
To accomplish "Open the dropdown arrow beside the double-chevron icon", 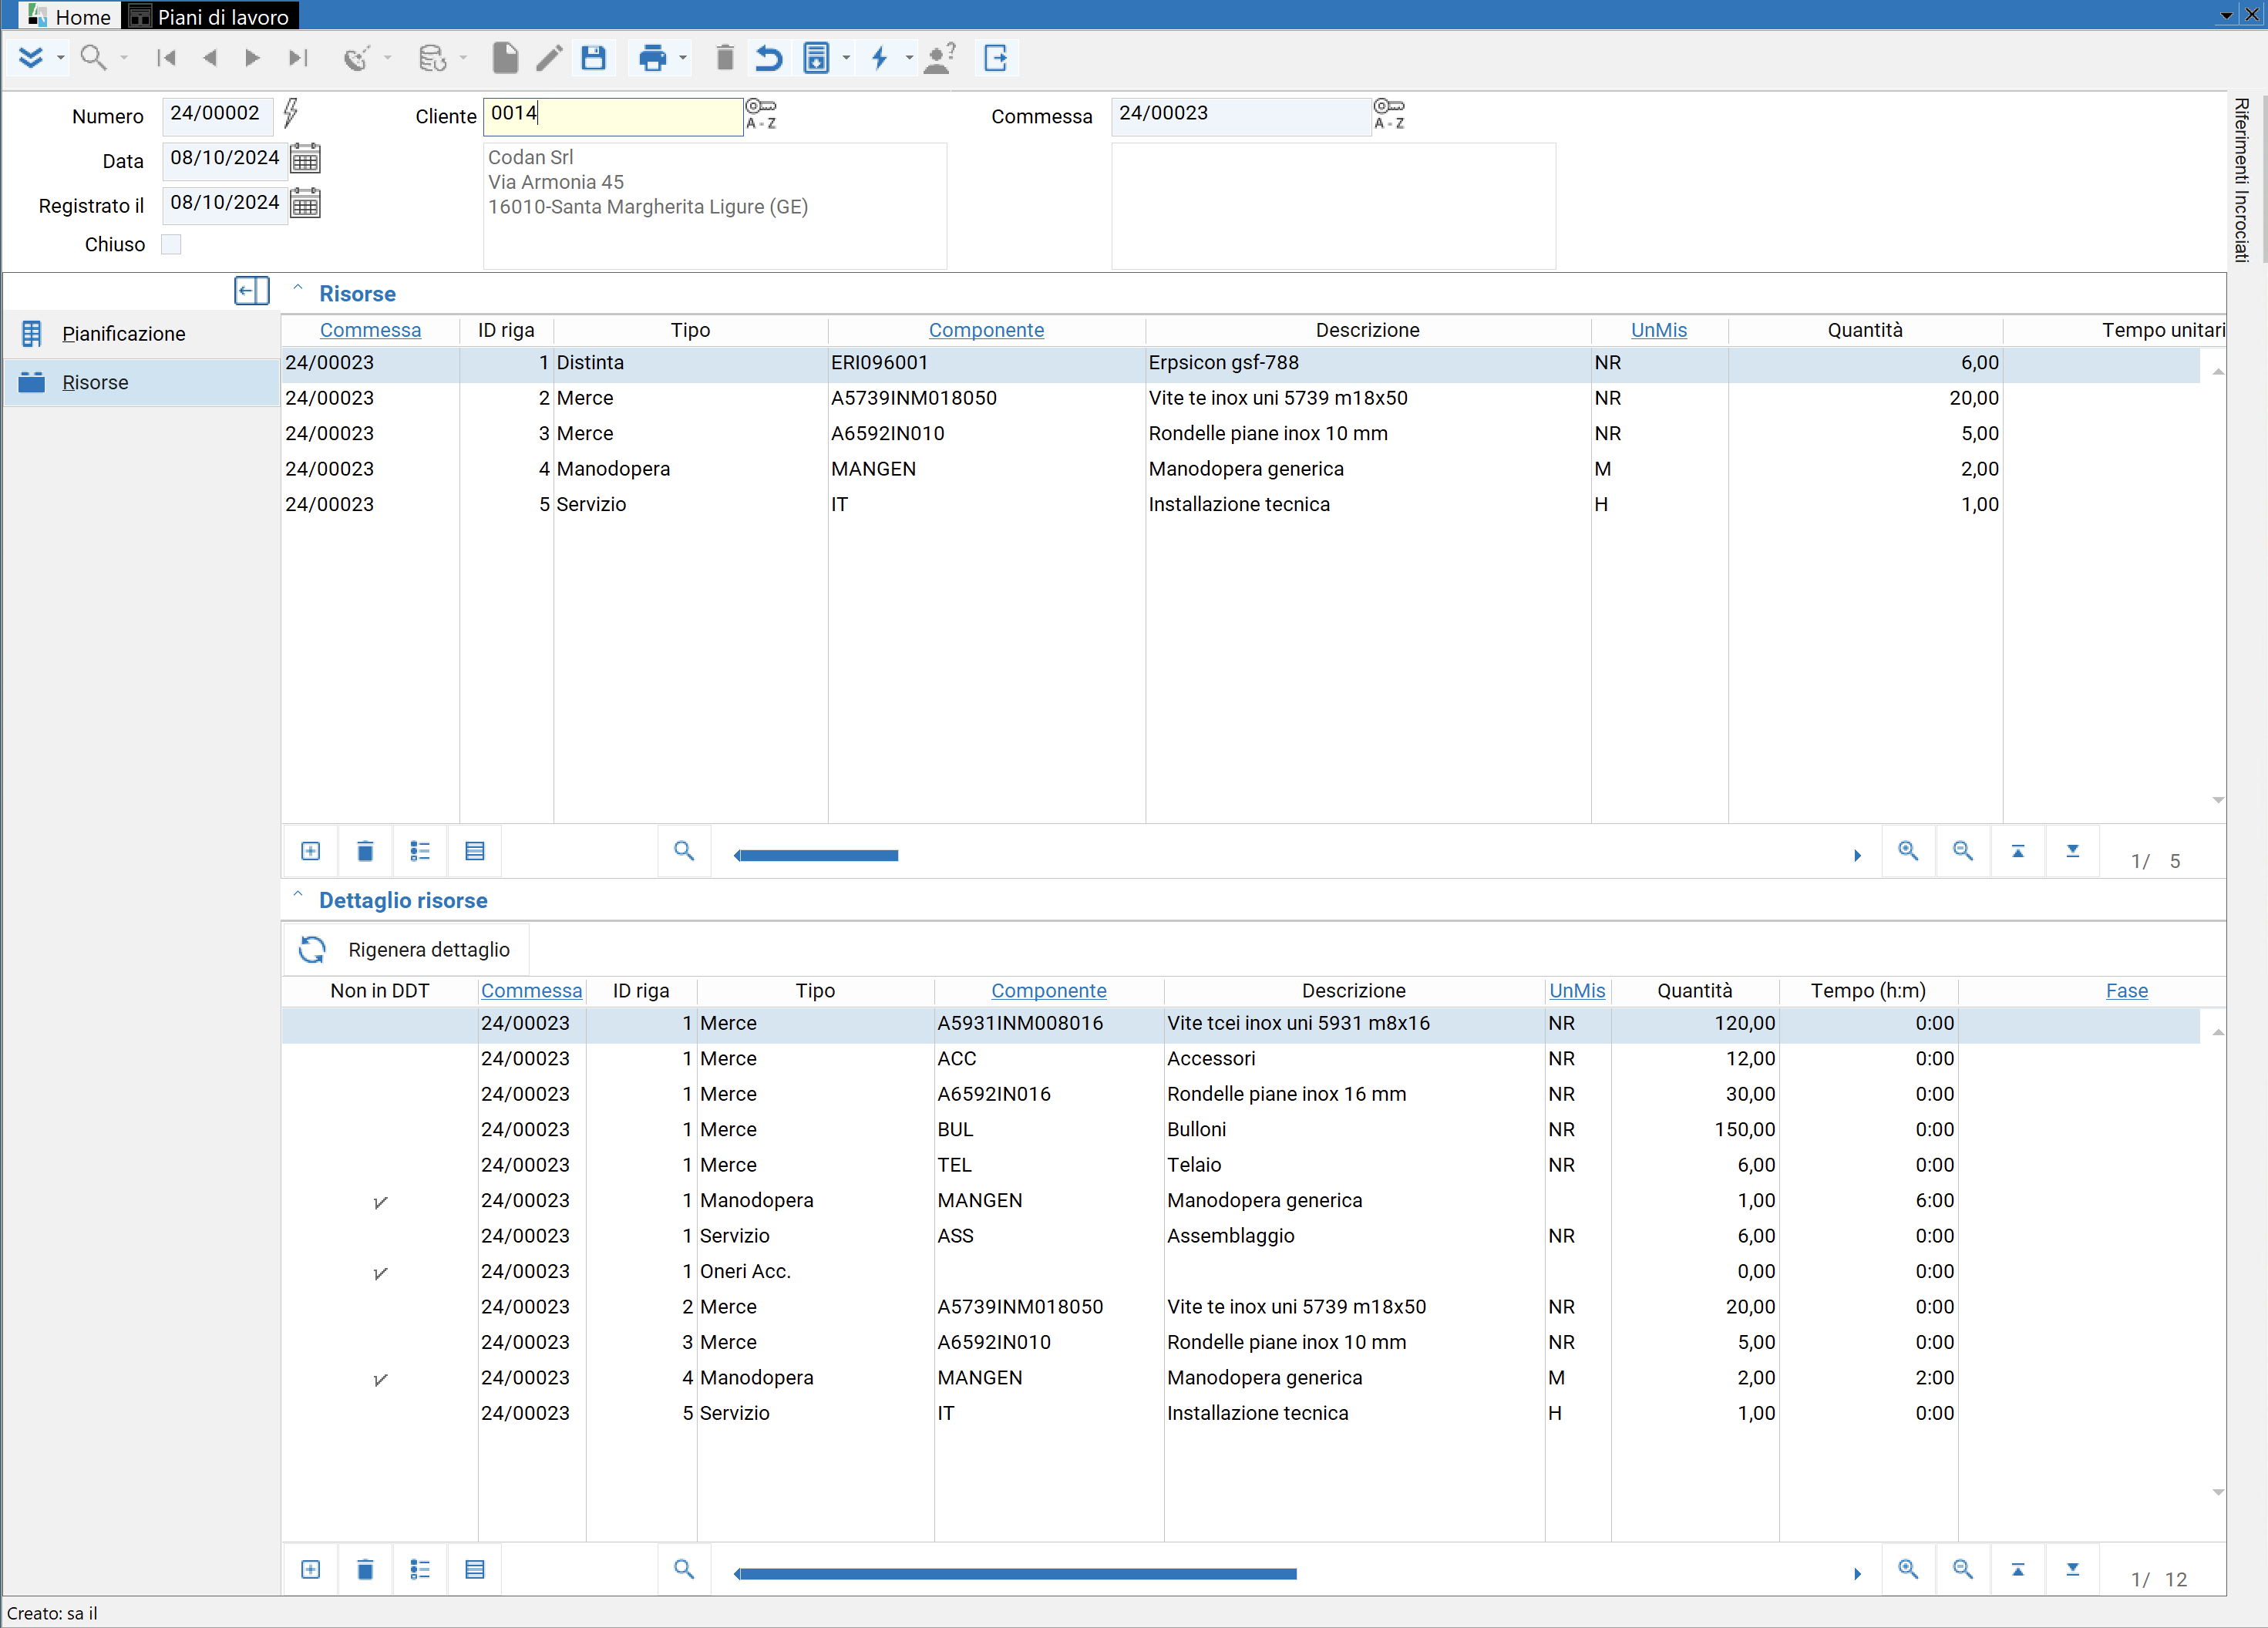I will tap(61, 58).
